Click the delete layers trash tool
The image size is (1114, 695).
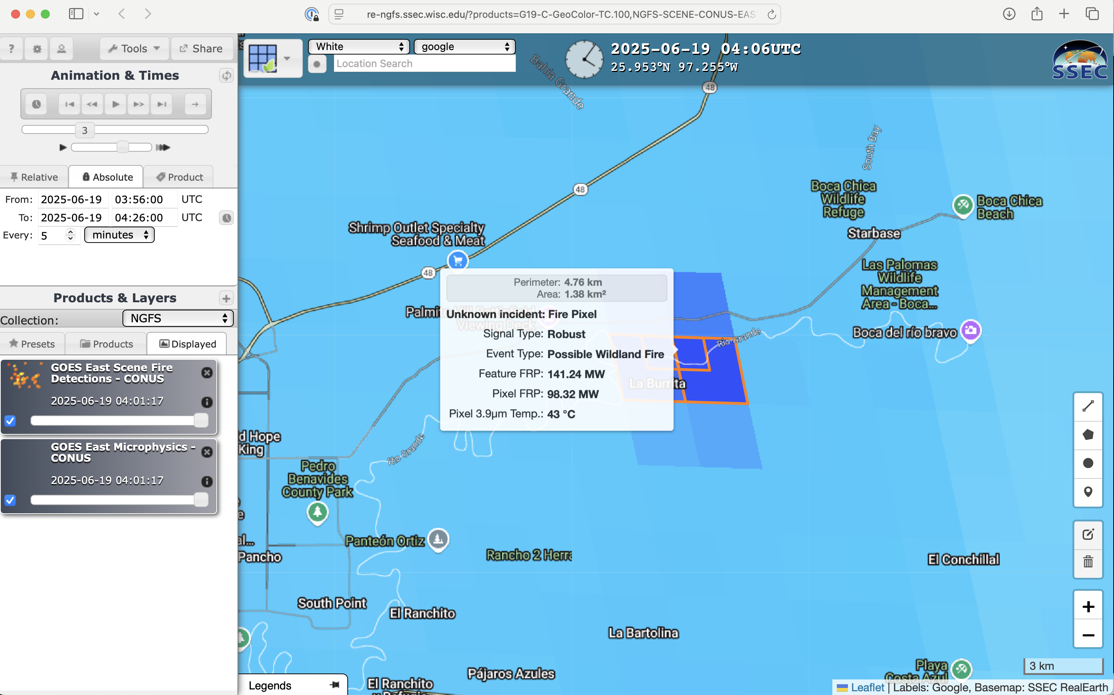coord(1088,562)
